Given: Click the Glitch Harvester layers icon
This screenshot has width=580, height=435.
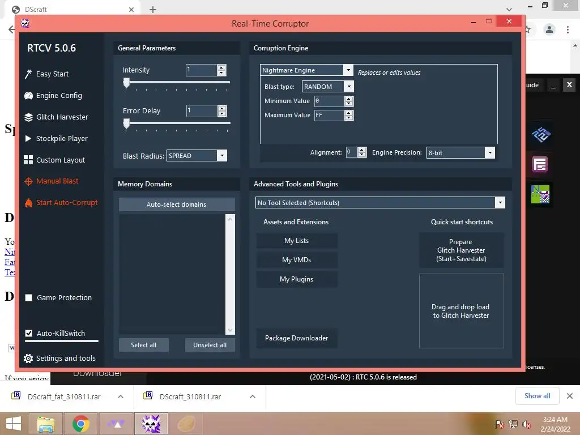Looking at the screenshot, I should tap(28, 117).
